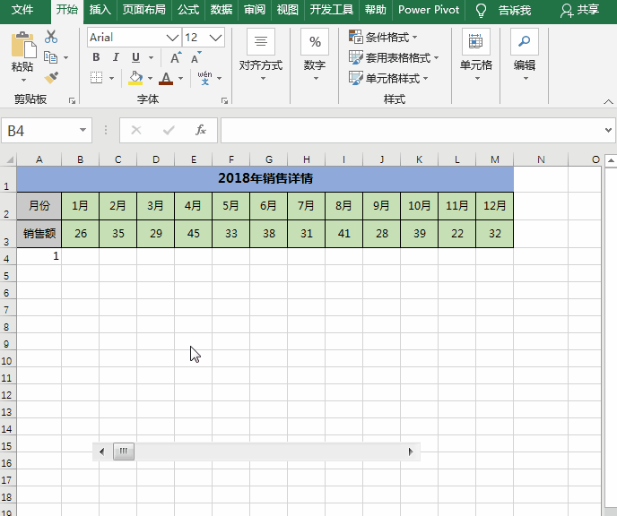The height and width of the screenshot is (516, 617).
Task: Switch to the 开发工具 Developer tab
Action: coord(331,10)
